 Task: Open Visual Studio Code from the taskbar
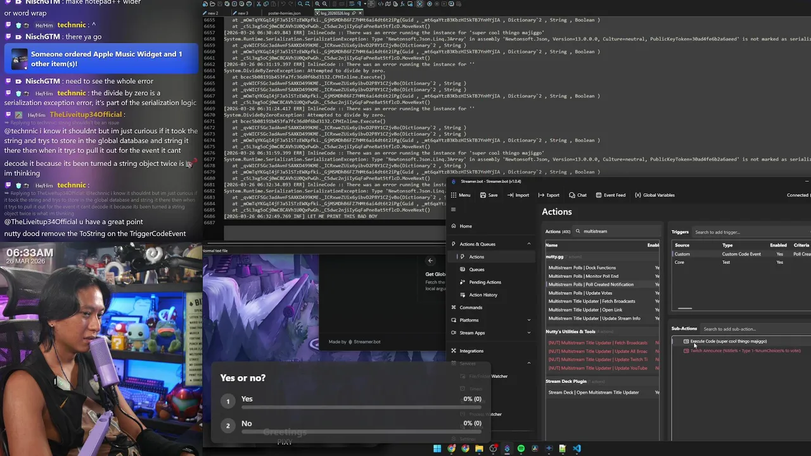pyautogui.click(x=577, y=448)
